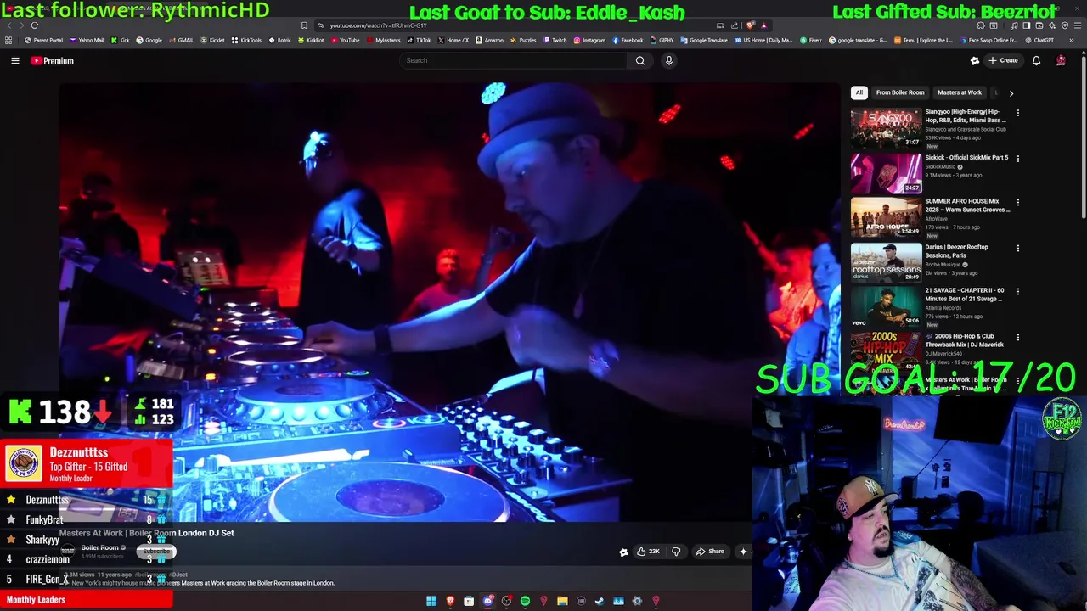Viewport: 1087px width, 611px height.
Task: Open options for Summer Afro House Mix
Action: (1017, 202)
